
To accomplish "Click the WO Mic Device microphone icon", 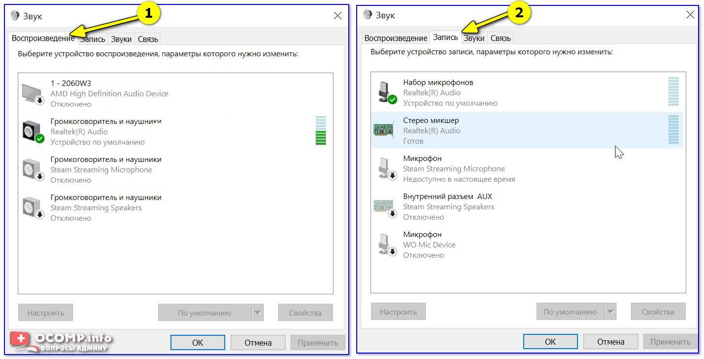I will 385,244.
